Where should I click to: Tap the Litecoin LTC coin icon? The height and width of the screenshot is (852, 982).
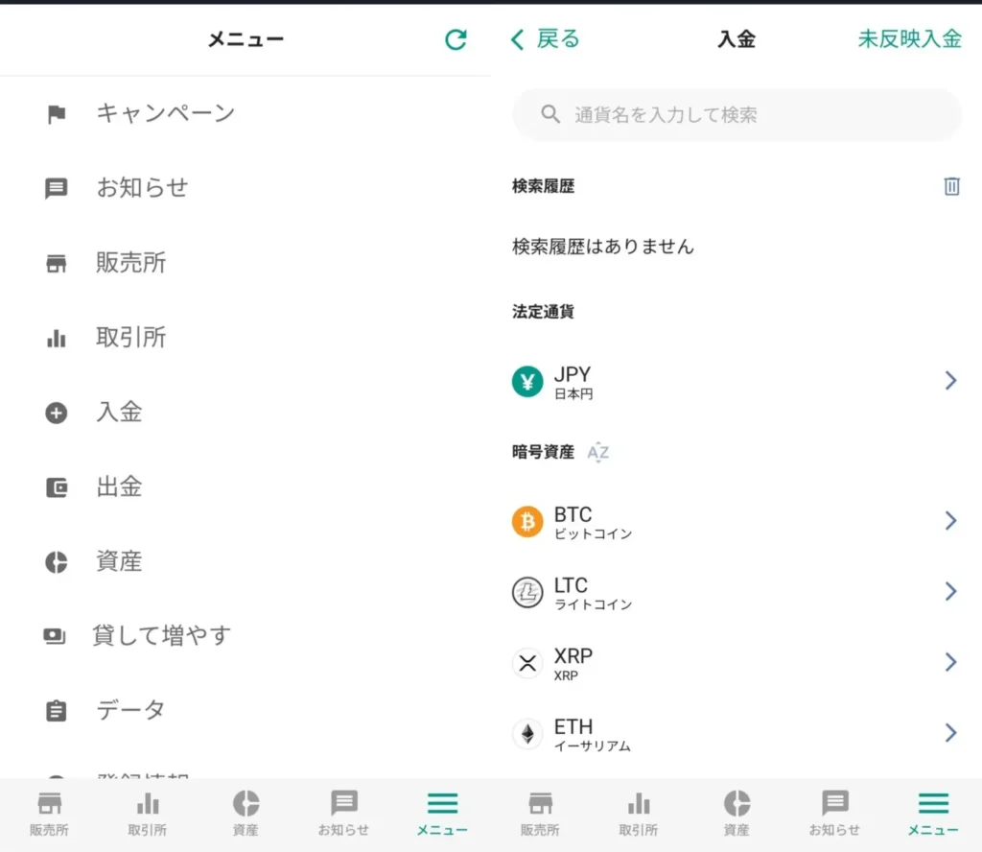527,592
